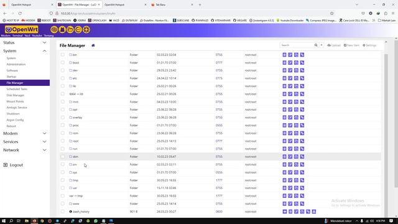Screen dimensions: 398x224
Task: Expand the Services sidebar section
Action: tap(25, 142)
